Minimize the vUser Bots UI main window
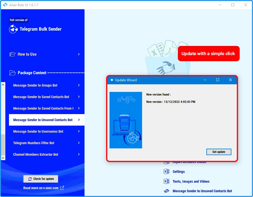This screenshot has width=253, height=197. [220, 5]
